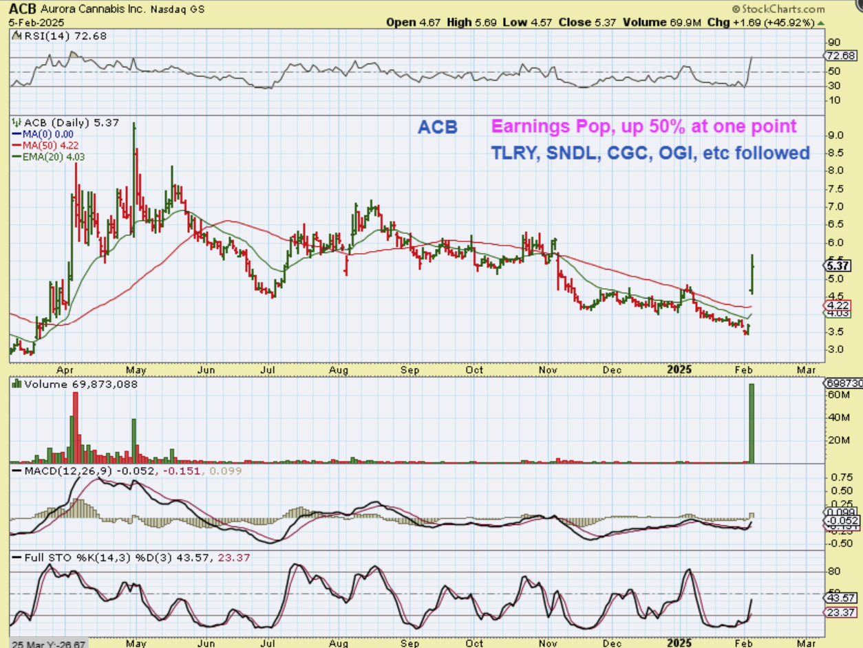863x648 pixels.
Task: Click the red line marker before MA(50)
Action: [16, 145]
